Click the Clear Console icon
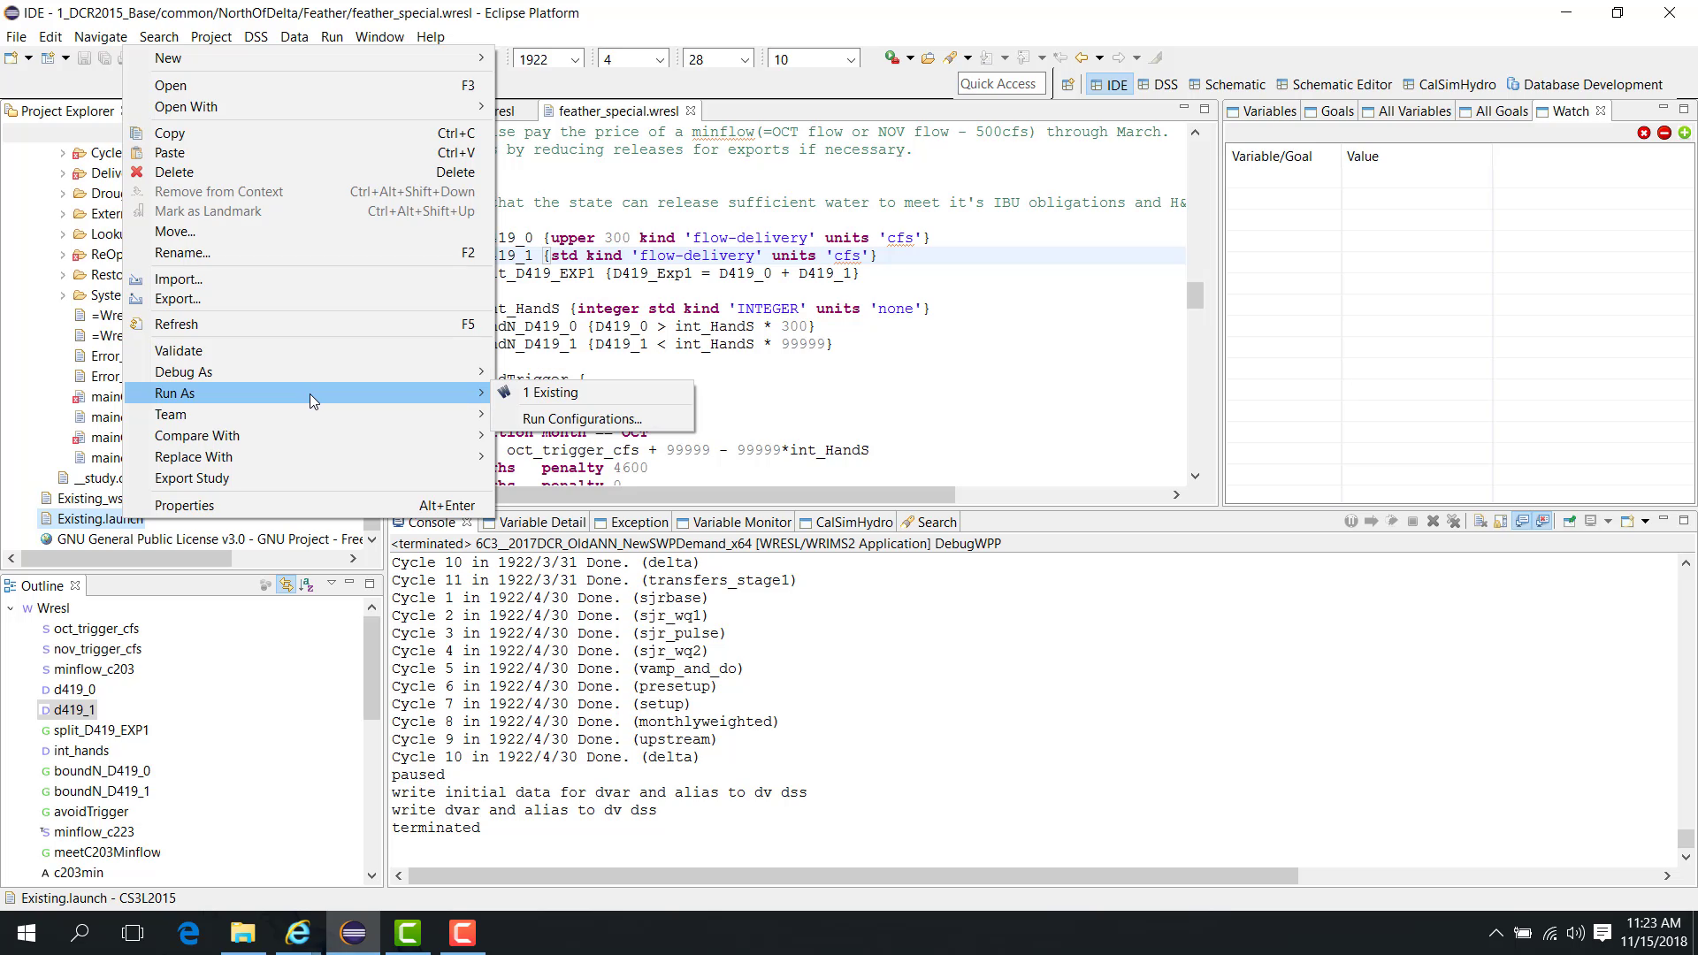Image resolution: width=1698 pixels, height=955 pixels. [x=1480, y=522]
